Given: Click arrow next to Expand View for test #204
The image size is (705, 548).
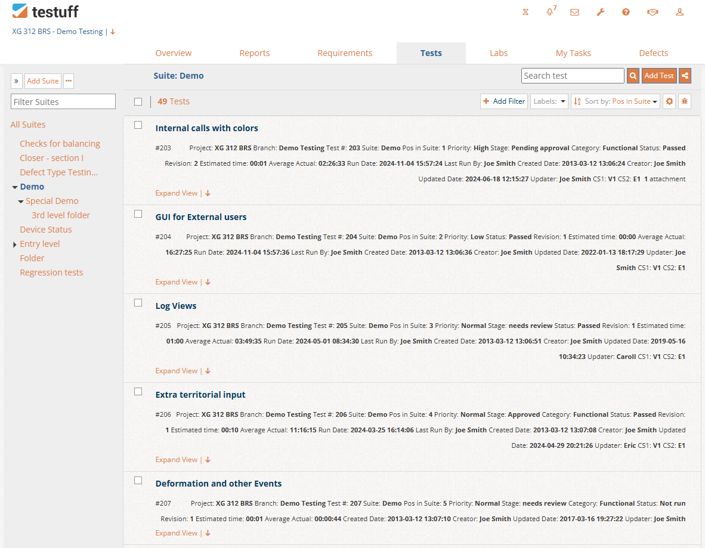Looking at the screenshot, I should point(208,282).
